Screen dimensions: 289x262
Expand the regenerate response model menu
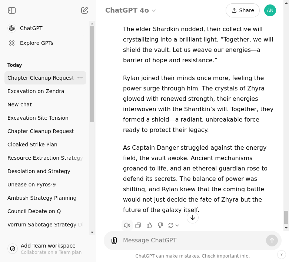point(173,225)
